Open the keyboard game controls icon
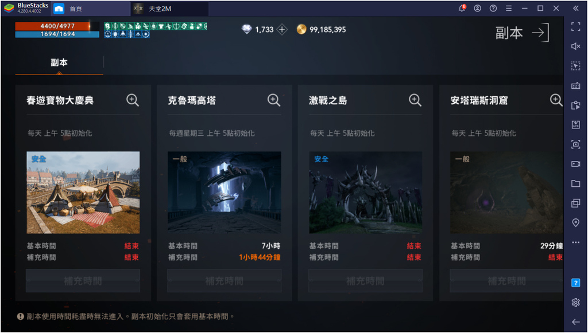The image size is (588, 333). pos(575,85)
